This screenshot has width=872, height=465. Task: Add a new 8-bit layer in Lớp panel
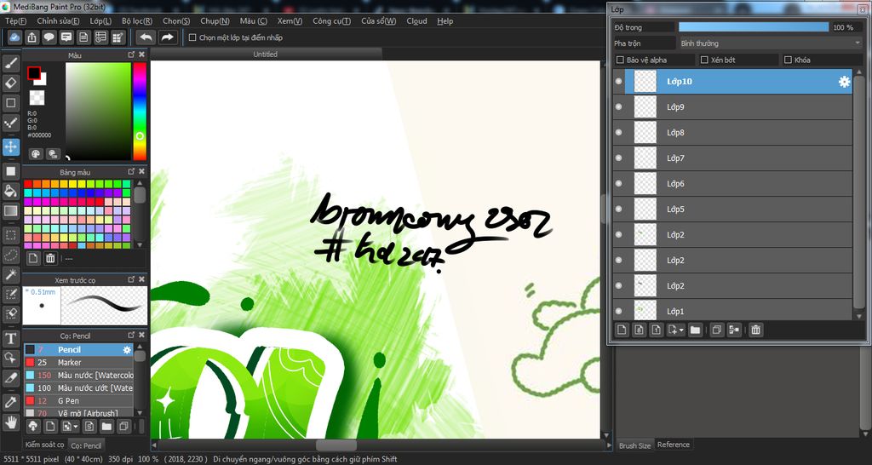[639, 330]
